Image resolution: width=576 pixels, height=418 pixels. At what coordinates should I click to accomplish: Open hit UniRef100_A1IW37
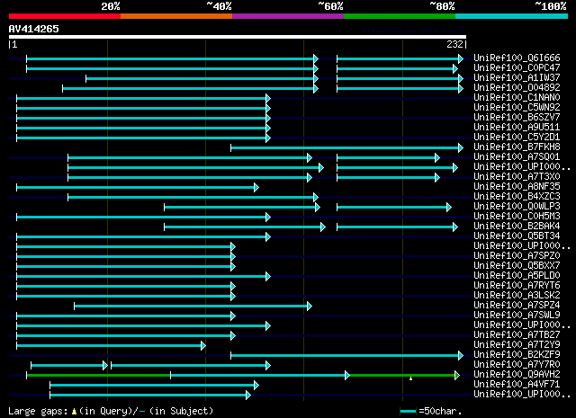517,78
